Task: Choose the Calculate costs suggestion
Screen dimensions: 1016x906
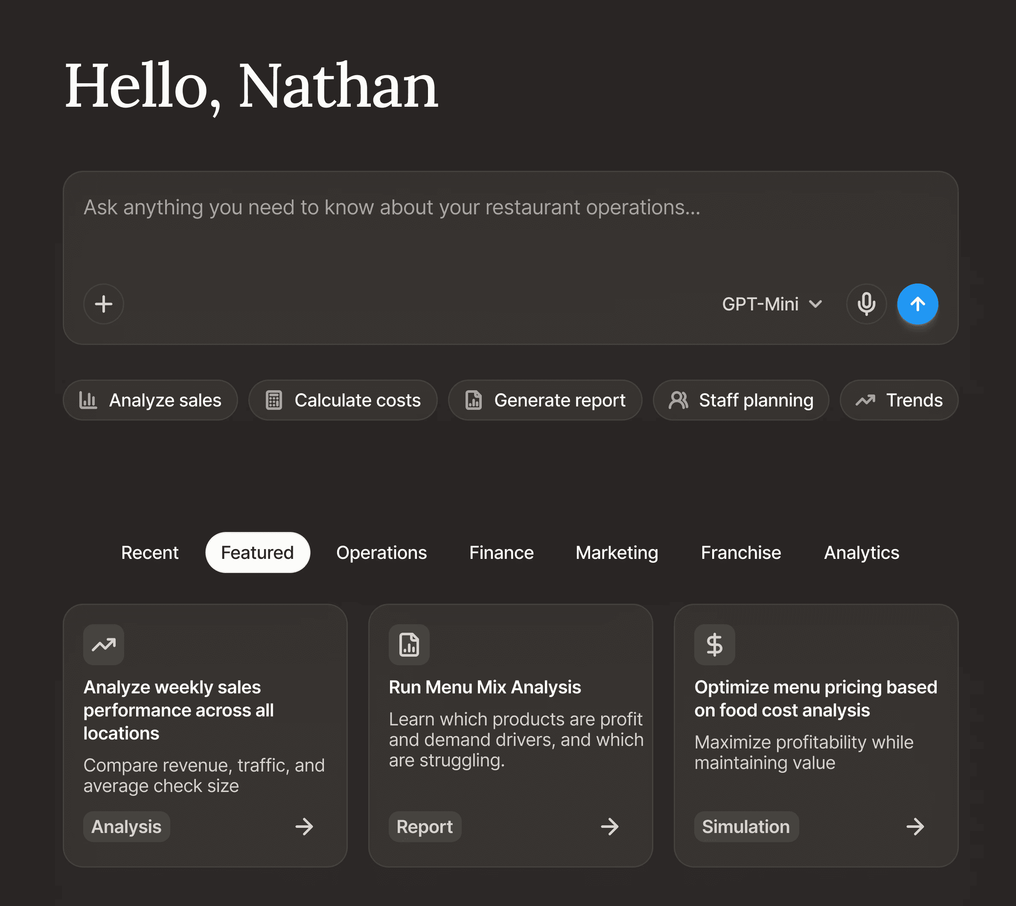Action: [x=343, y=400]
